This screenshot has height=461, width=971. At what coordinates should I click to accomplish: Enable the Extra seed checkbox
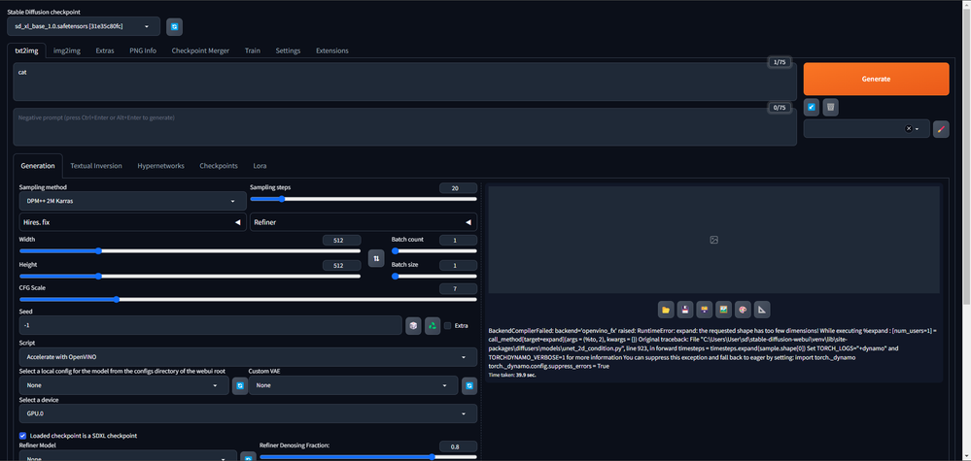(x=447, y=326)
